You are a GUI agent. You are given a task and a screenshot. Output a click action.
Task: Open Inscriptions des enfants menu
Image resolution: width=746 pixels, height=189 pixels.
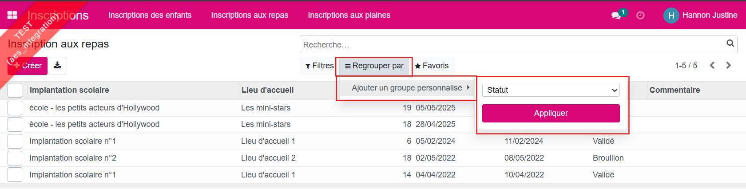point(150,15)
